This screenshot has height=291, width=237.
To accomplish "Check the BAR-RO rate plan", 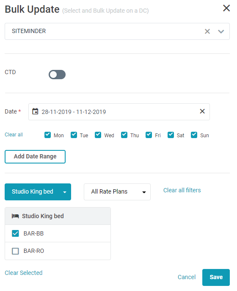I will coord(15,251).
